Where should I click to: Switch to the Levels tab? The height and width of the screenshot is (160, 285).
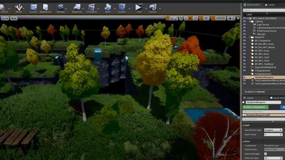click(x=270, y=5)
